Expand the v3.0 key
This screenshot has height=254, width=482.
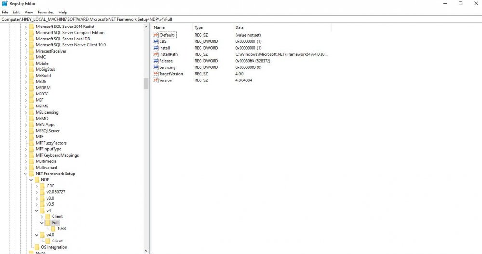pyautogui.click(x=37, y=199)
